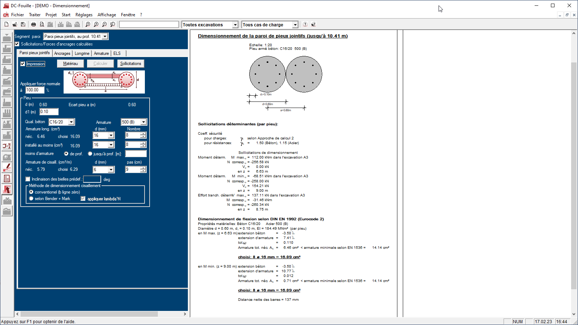Click the pencil edit sidebar icon
Screen dimensions: 578x325
(7, 168)
